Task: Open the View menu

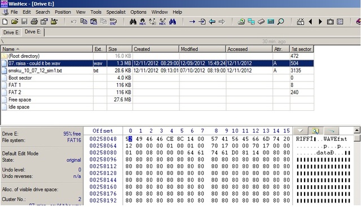Action: pos(81,12)
